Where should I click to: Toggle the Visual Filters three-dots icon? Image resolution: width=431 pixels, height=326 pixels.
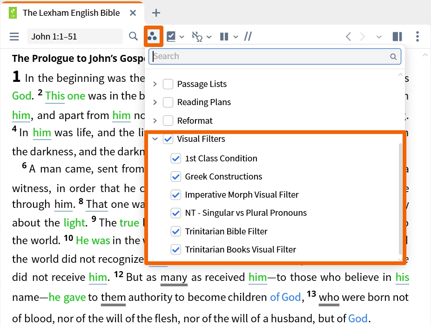pyautogui.click(x=152, y=36)
